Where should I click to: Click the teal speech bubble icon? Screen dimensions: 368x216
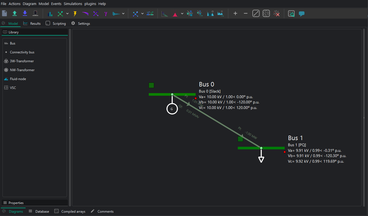coord(302,14)
